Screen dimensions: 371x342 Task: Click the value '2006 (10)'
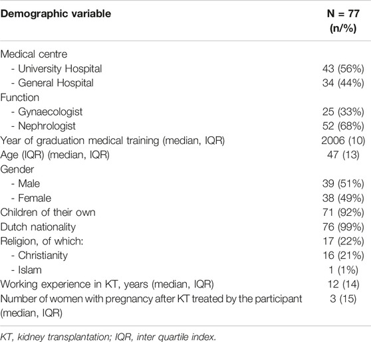coord(343,141)
